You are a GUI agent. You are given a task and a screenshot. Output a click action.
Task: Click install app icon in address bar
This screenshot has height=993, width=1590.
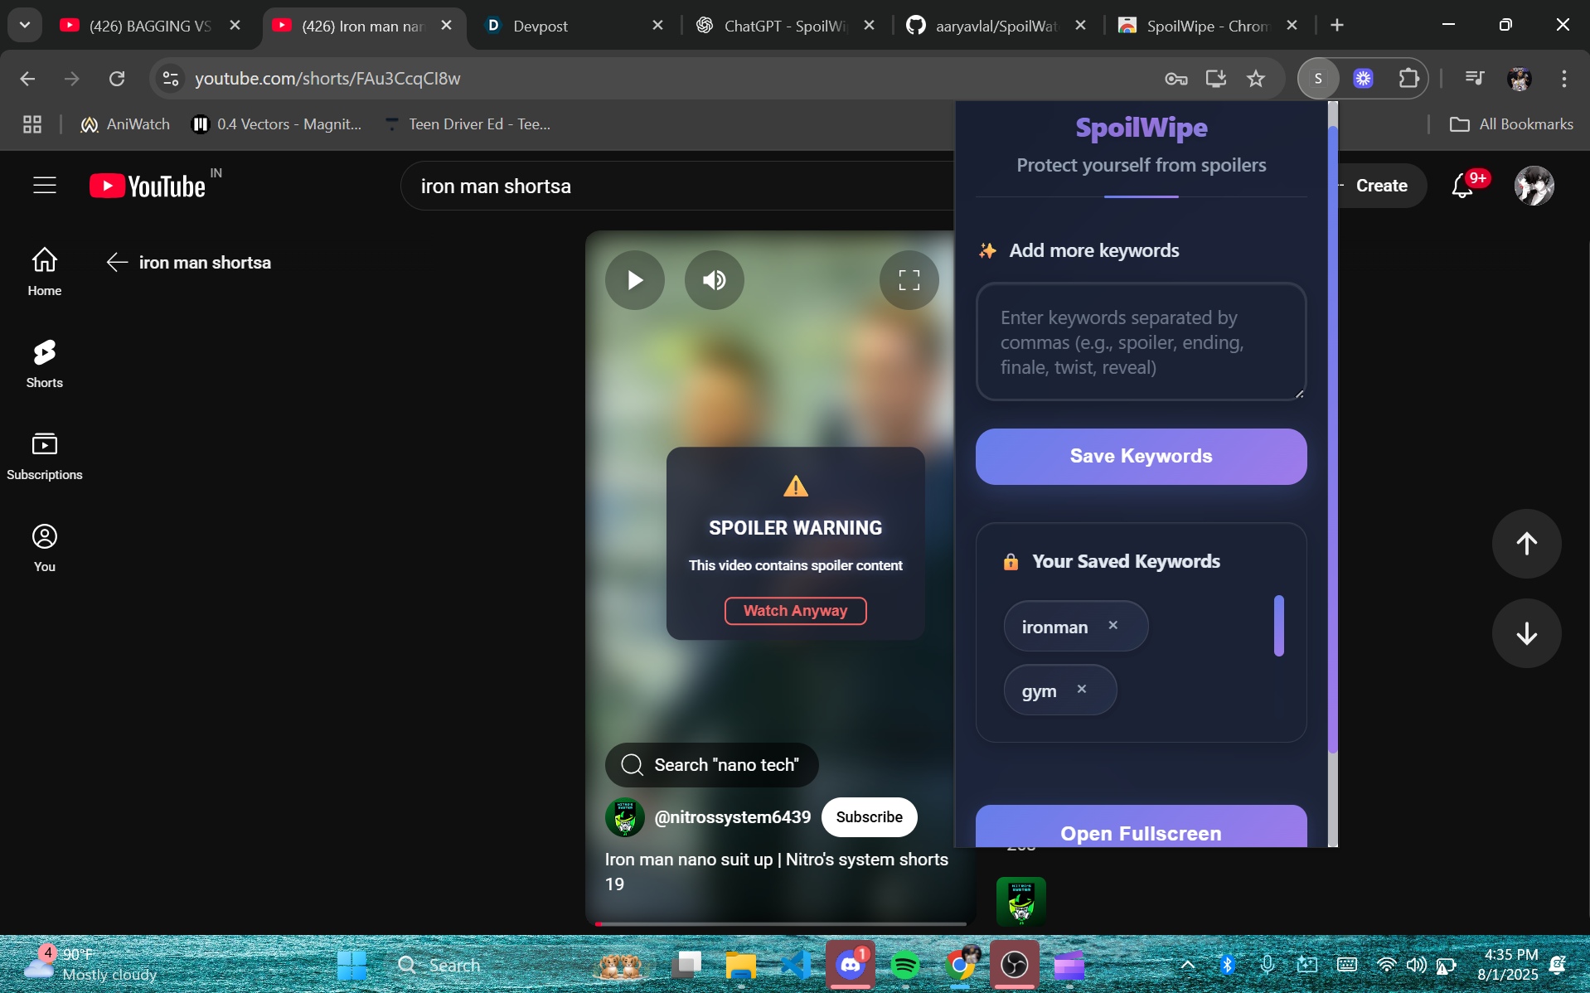(1216, 79)
